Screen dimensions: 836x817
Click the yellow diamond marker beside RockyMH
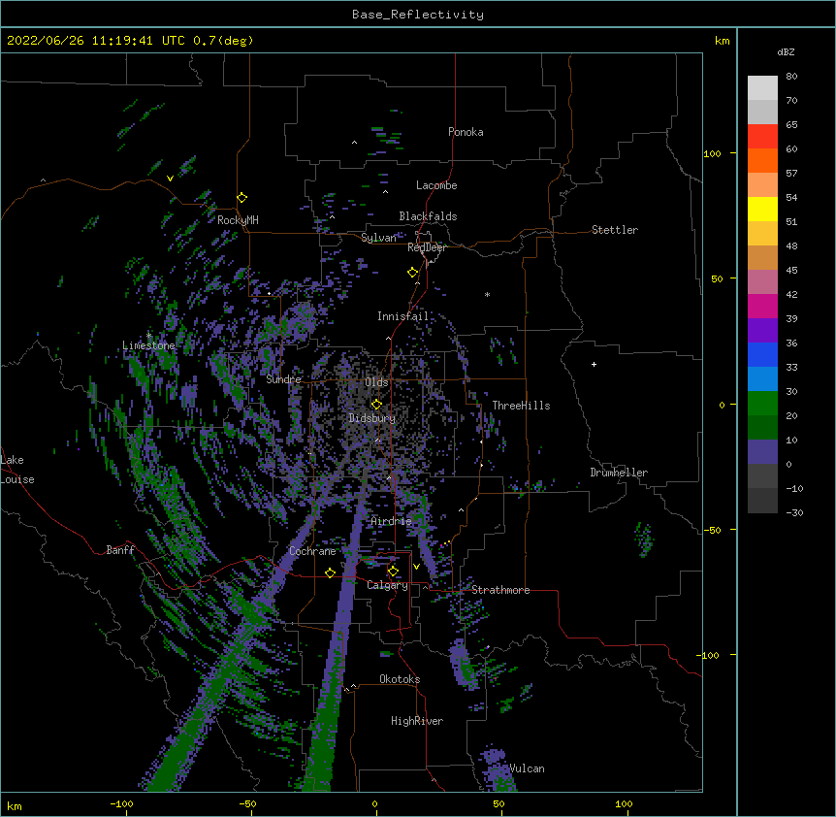click(242, 198)
